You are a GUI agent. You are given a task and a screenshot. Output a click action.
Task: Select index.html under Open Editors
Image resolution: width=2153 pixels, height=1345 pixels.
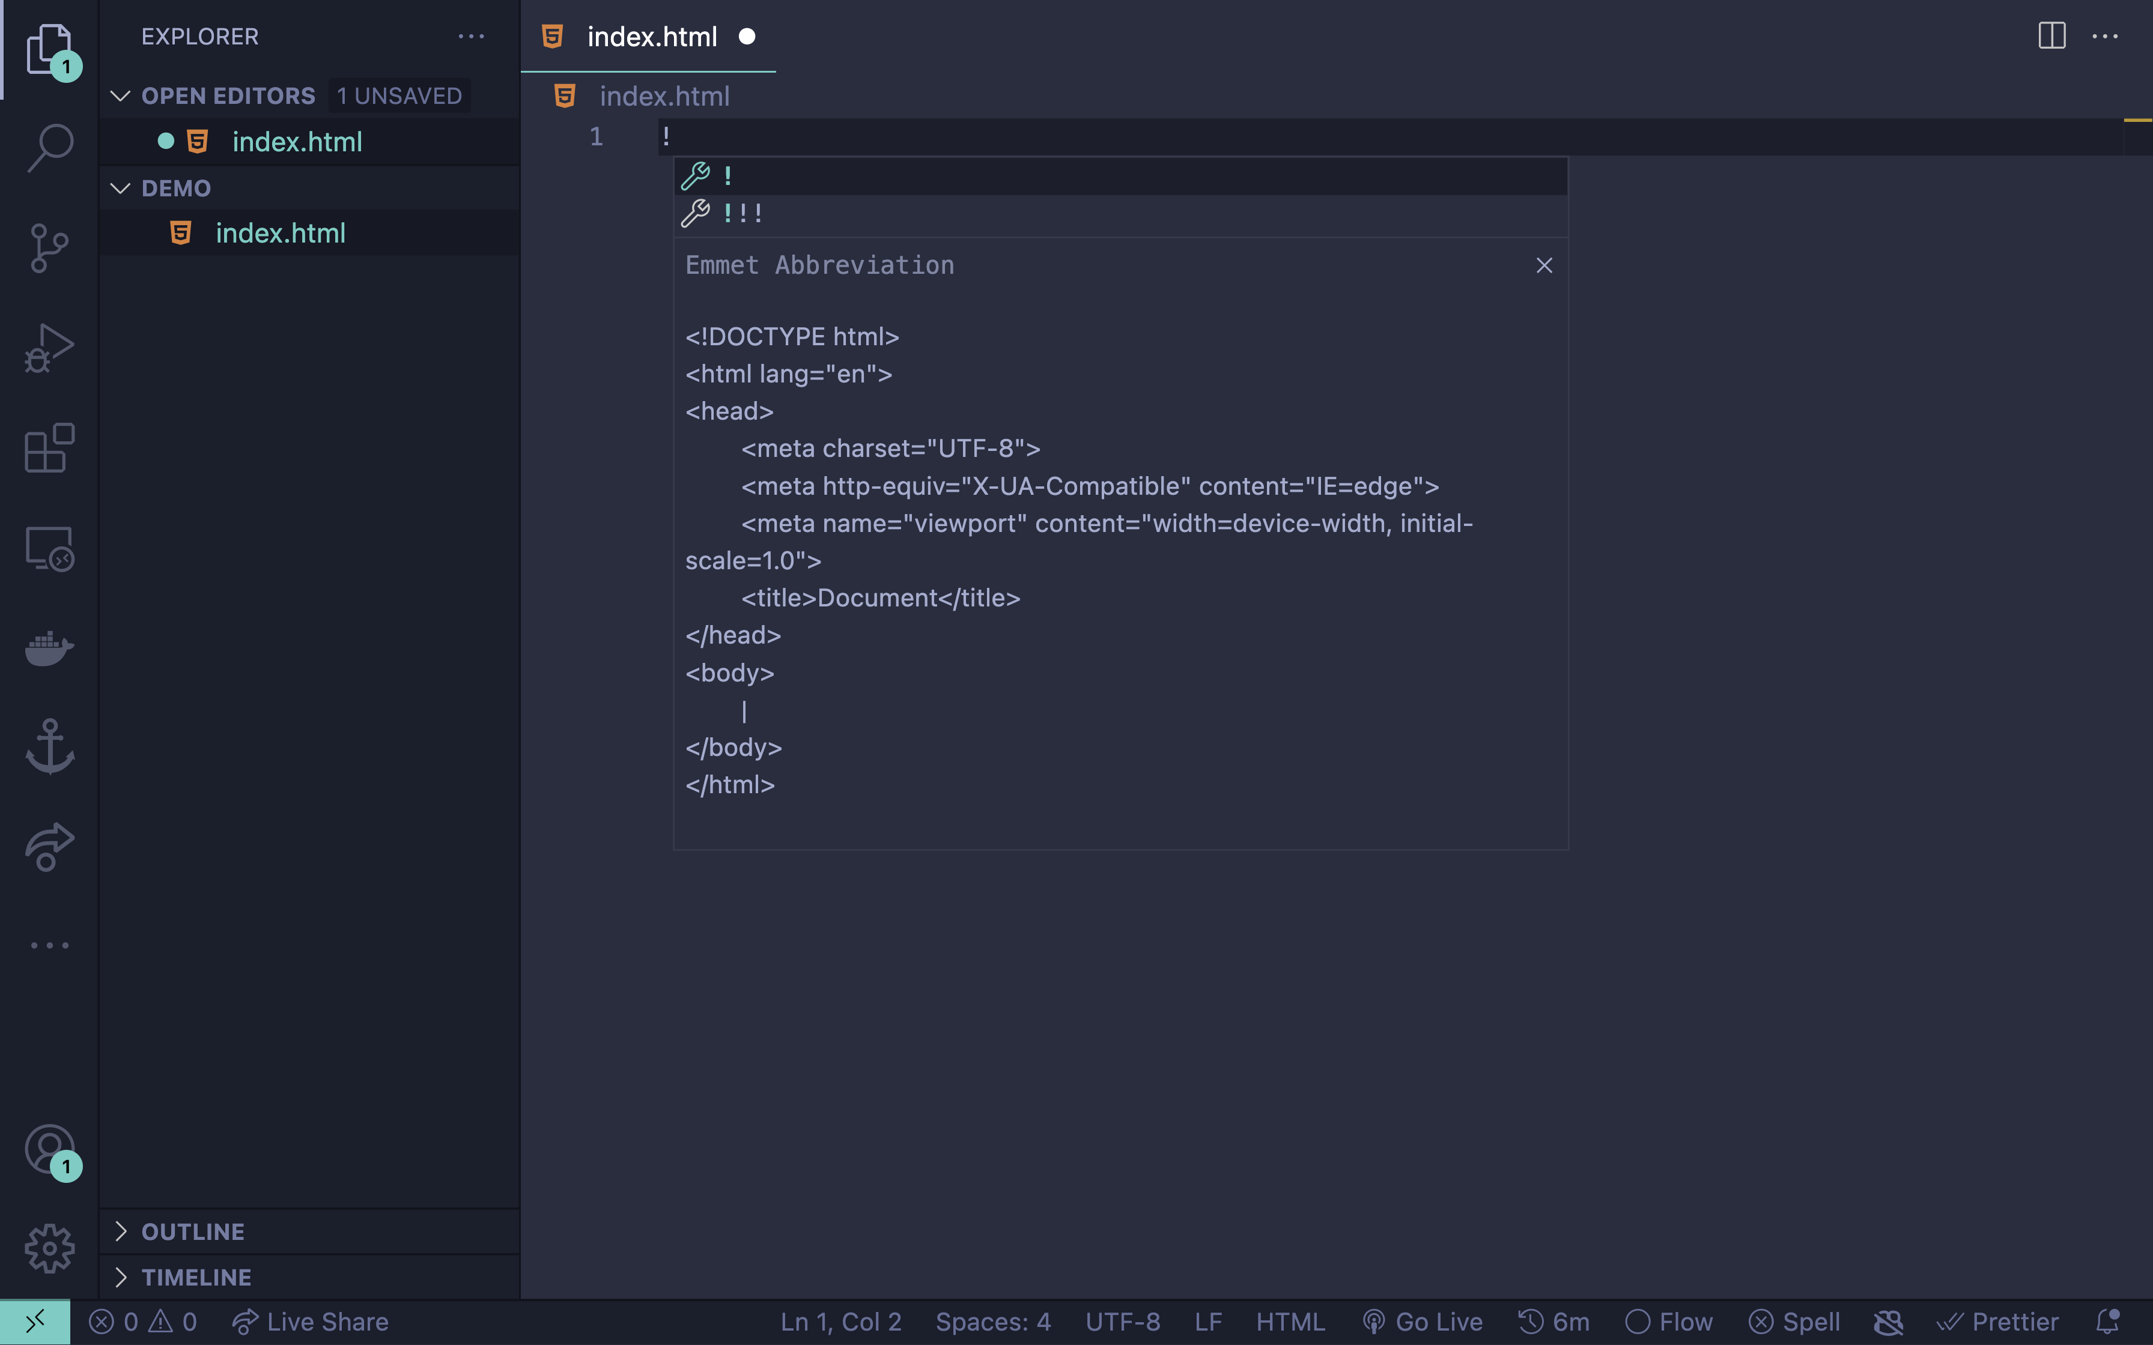pyautogui.click(x=309, y=142)
